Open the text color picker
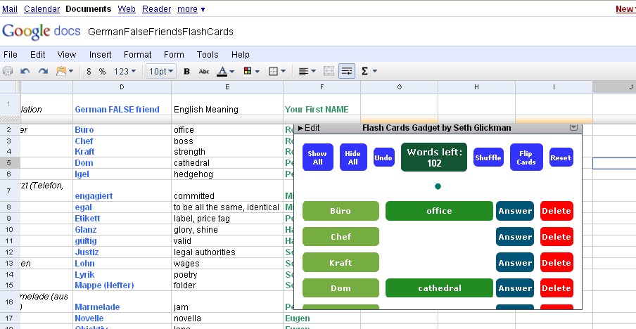Image resolution: width=636 pixels, height=329 pixels. click(226, 71)
